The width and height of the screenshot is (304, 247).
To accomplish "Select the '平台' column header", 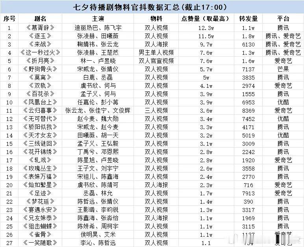I will point(283,19).
